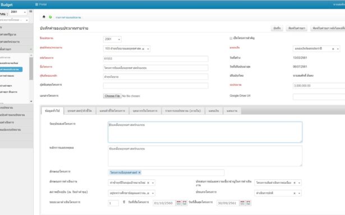The height and width of the screenshot is (215, 345).
Task: Clear the dropdown selection above date 13/03/2561
Action: 333,49
